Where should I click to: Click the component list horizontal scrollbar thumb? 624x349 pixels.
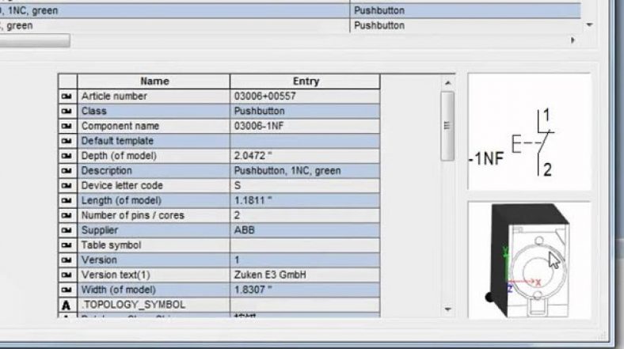pyautogui.click(x=35, y=40)
